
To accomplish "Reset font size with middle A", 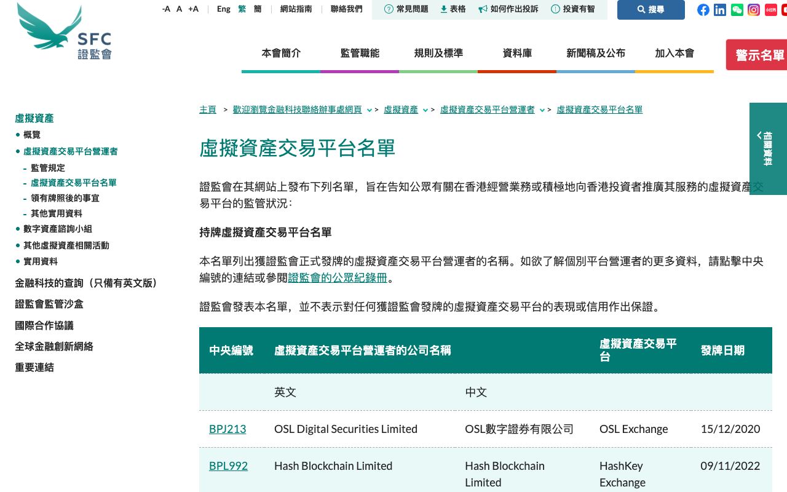I will (x=180, y=9).
